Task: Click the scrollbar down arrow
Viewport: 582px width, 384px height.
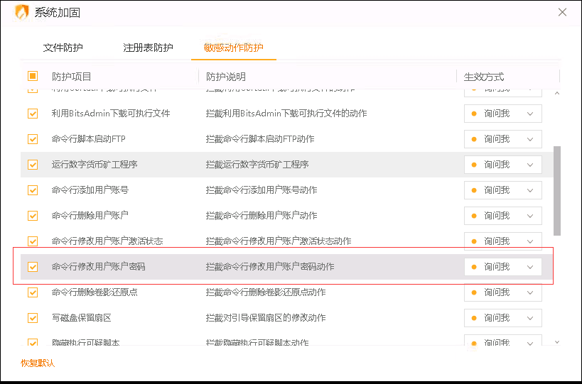Action: 556,342
